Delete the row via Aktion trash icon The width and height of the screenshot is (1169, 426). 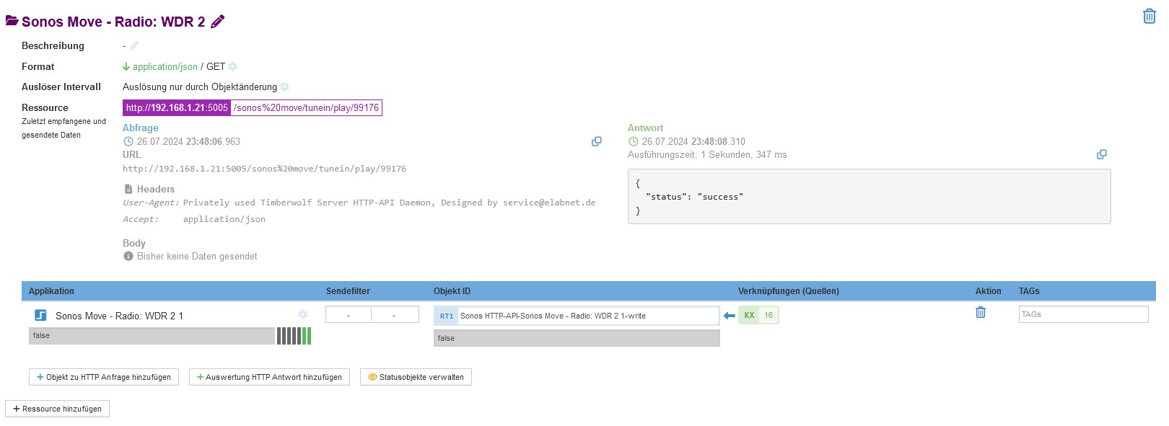[x=981, y=312]
